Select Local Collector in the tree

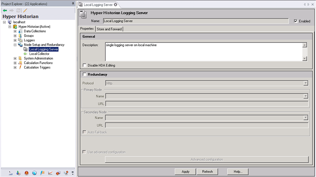[39, 54]
